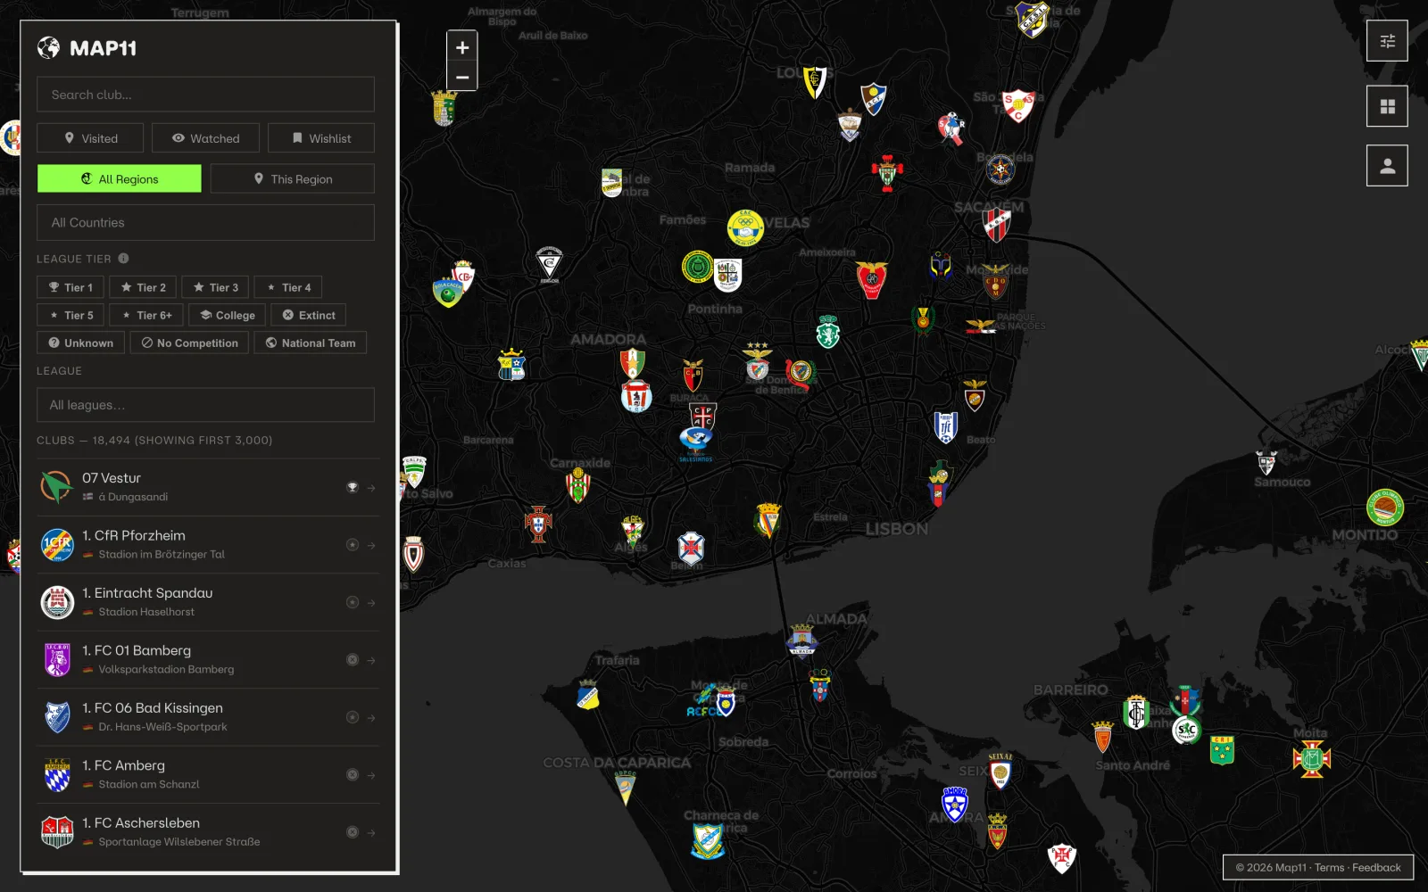Image resolution: width=1428 pixels, height=892 pixels.
Task: Toggle the Unknown tier filter
Action: 80,343
